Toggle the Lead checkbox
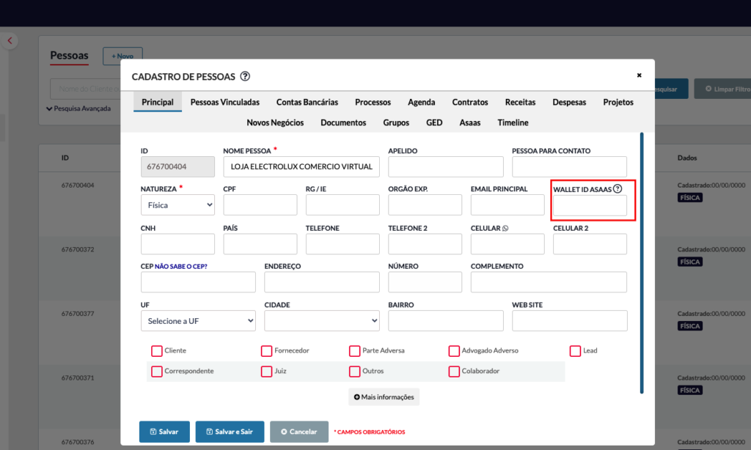Viewport: 751px width, 450px height. 575,351
